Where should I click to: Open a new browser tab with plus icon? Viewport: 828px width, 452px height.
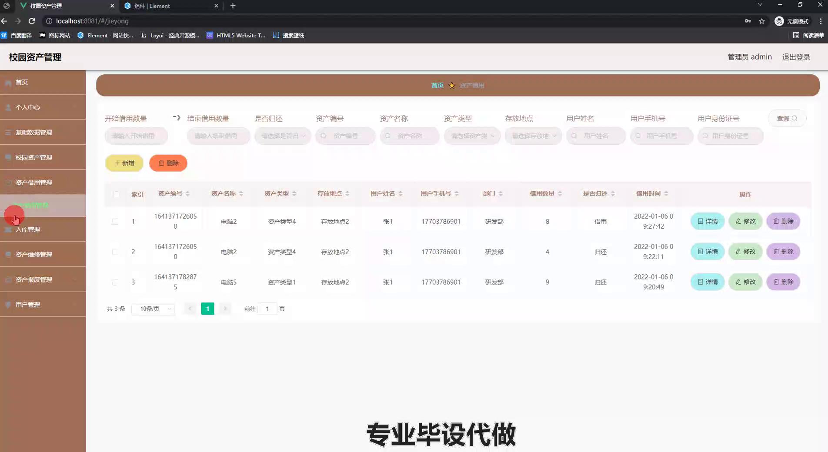pos(233,6)
